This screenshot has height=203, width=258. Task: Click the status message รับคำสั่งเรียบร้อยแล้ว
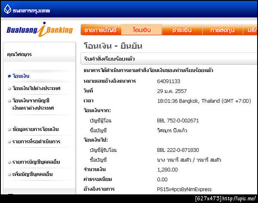click(109, 59)
